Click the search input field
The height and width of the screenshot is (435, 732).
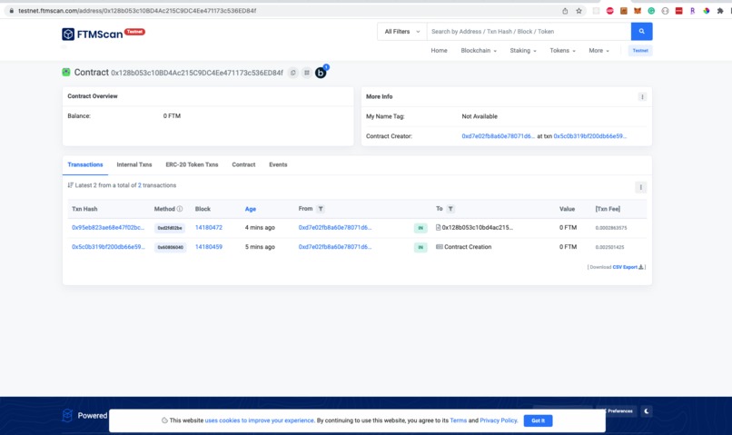529,31
